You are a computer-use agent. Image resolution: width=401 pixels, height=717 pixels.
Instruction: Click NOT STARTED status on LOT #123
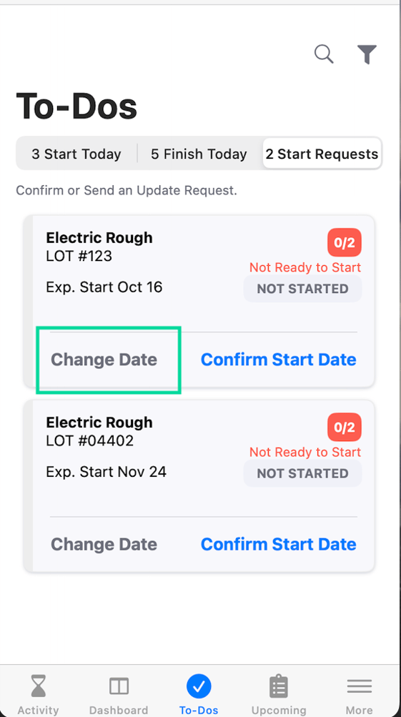coord(302,289)
